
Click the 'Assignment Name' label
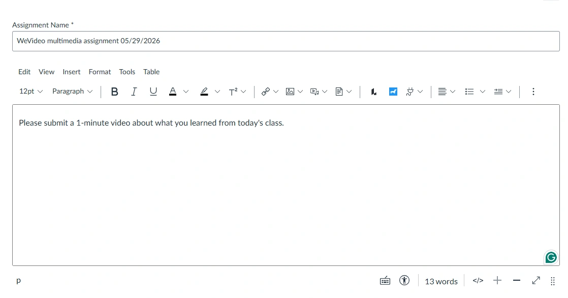point(43,25)
